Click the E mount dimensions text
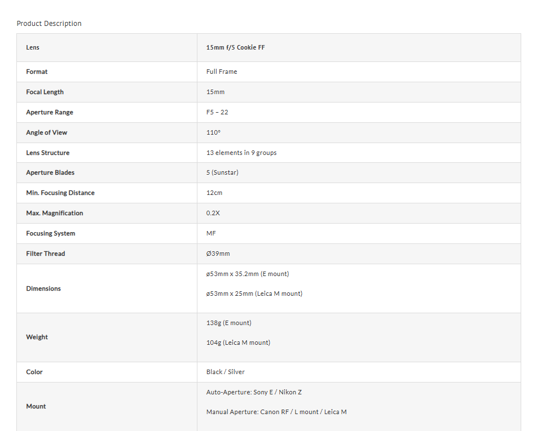Screen dimensions: 537x431 point(248,274)
